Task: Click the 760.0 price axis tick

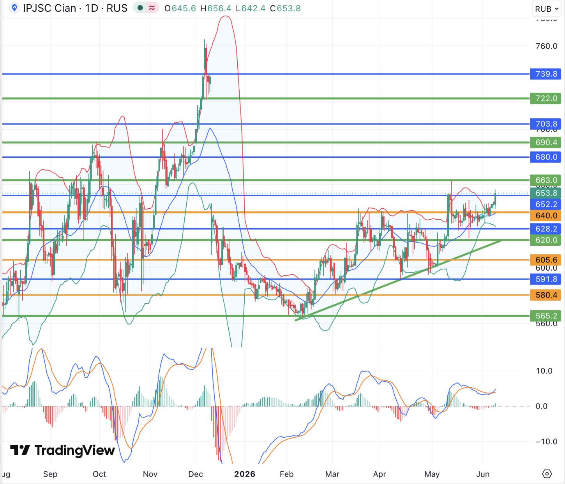Action: (x=546, y=46)
